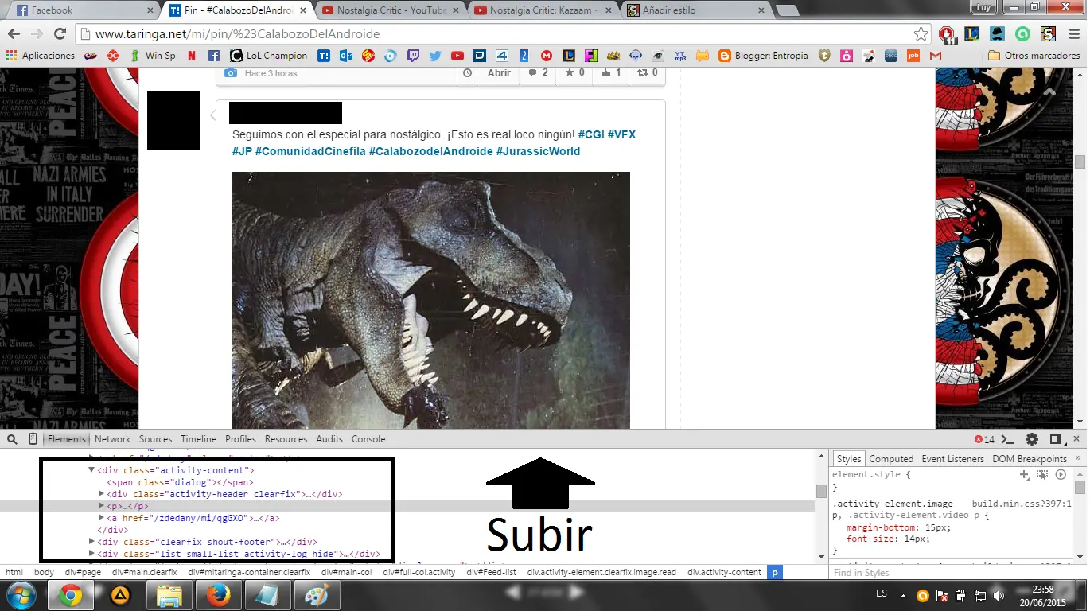Image resolution: width=1090 pixels, height=611 pixels.
Task: Show the console drawer prompt icon
Action: tap(1008, 439)
